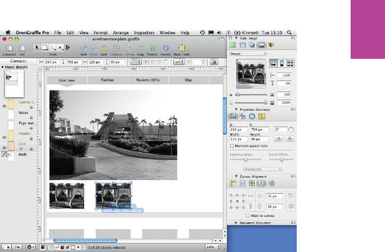Open the Inspect info icon
The height and width of the screenshot is (252, 385).
pyautogui.click(x=166, y=48)
